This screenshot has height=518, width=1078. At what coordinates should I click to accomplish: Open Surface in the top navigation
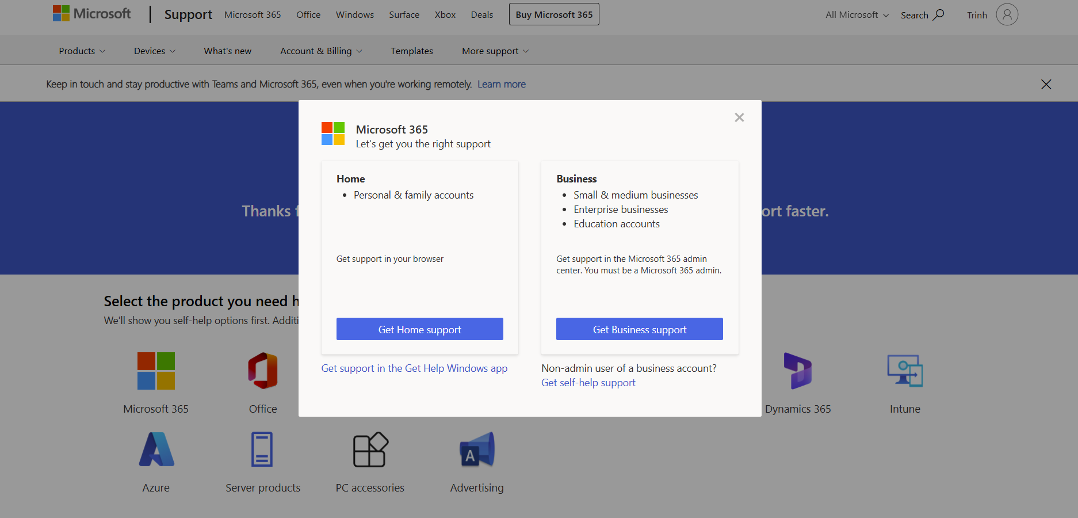[404, 14]
